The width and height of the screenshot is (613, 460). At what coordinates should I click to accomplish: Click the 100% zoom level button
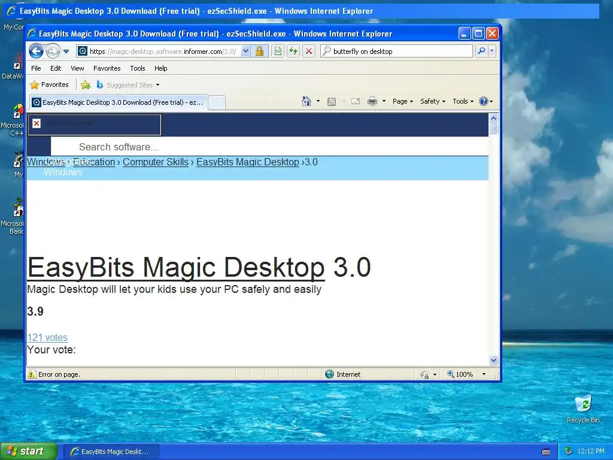(x=460, y=374)
